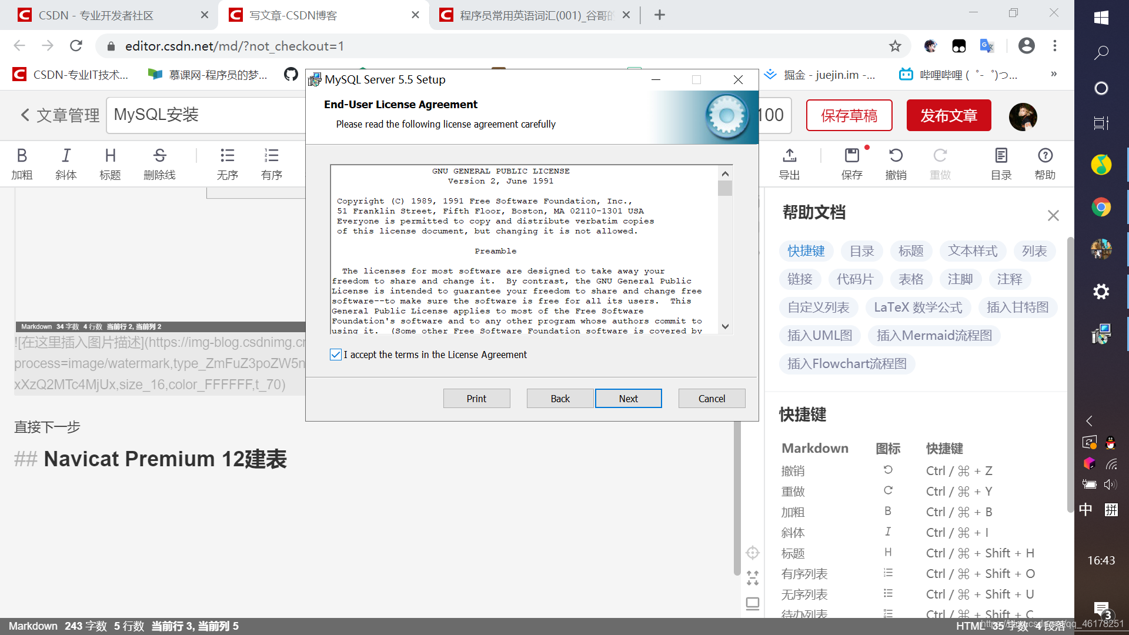
Task: Select the 表格 help tag
Action: point(910,279)
